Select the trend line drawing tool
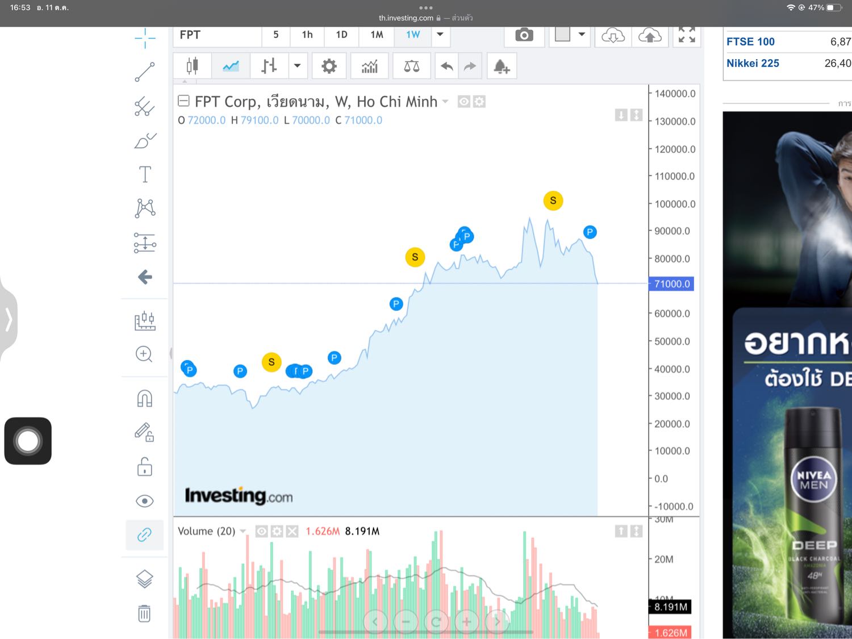 click(x=145, y=72)
